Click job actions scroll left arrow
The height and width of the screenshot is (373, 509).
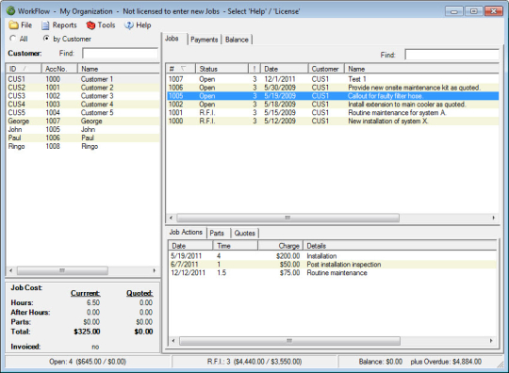[173, 341]
